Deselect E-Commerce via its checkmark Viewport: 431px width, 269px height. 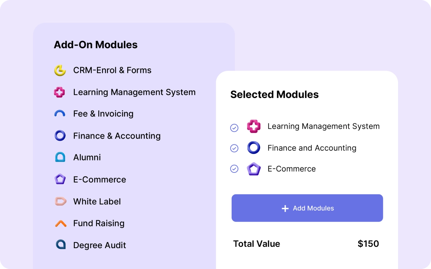[x=234, y=169]
